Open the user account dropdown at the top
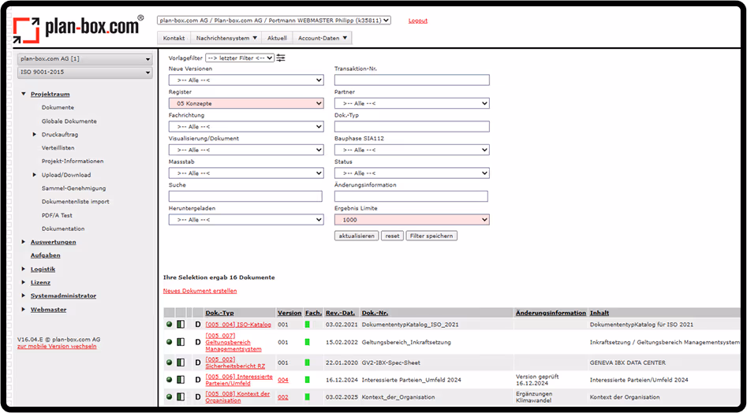747x413 pixels. point(274,20)
